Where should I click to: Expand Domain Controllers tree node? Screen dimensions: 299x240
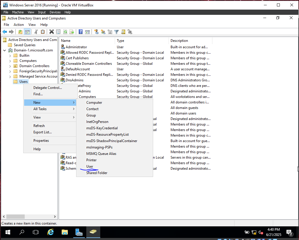coord(10,66)
